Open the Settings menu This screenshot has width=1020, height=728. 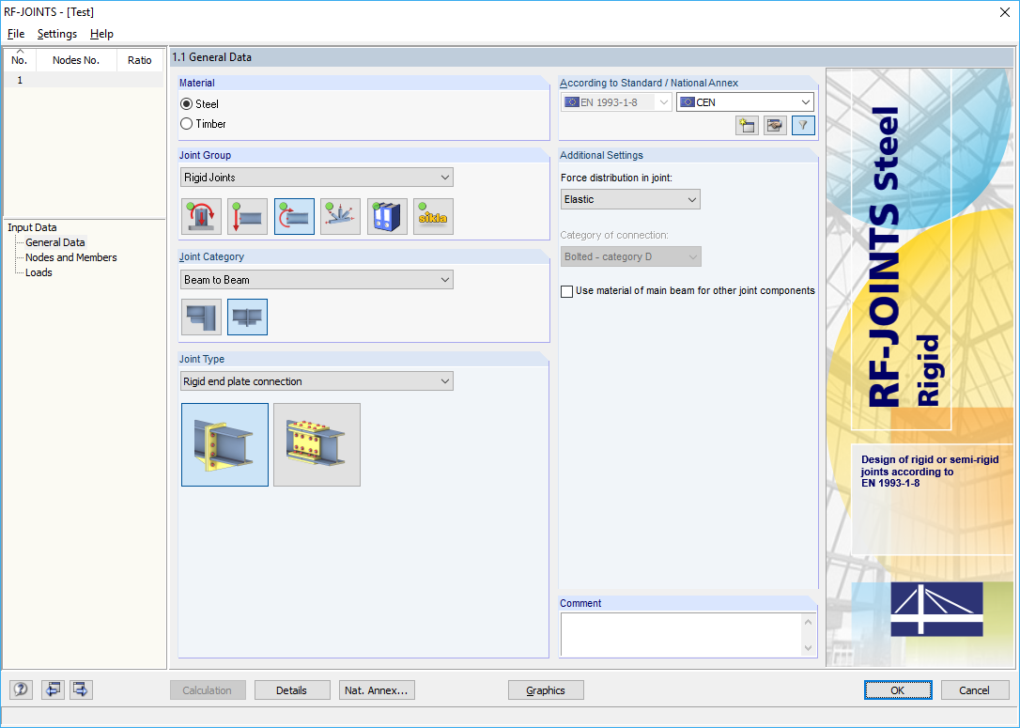click(x=56, y=34)
